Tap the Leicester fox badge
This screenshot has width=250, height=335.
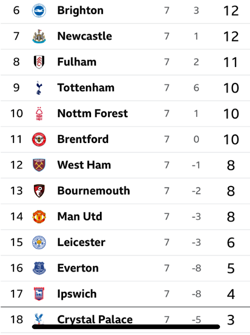39,242
